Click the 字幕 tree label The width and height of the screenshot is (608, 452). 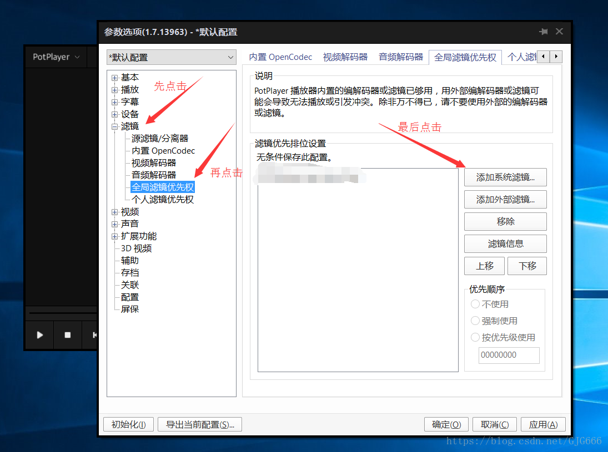pos(129,102)
